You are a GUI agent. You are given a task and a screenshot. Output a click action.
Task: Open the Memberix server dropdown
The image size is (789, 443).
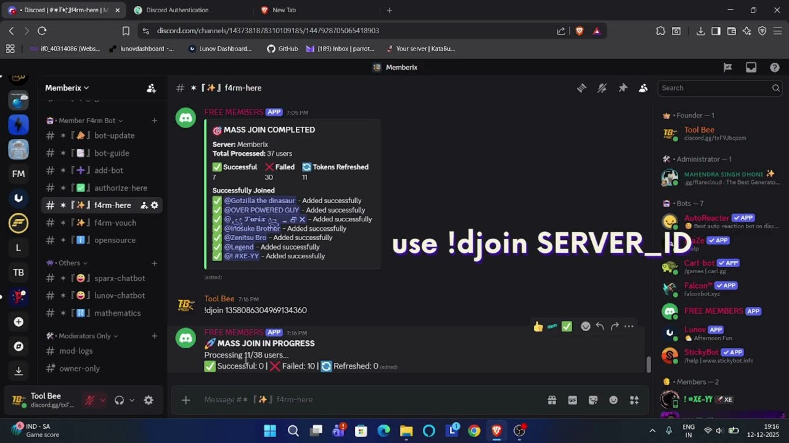click(x=67, y=88)
